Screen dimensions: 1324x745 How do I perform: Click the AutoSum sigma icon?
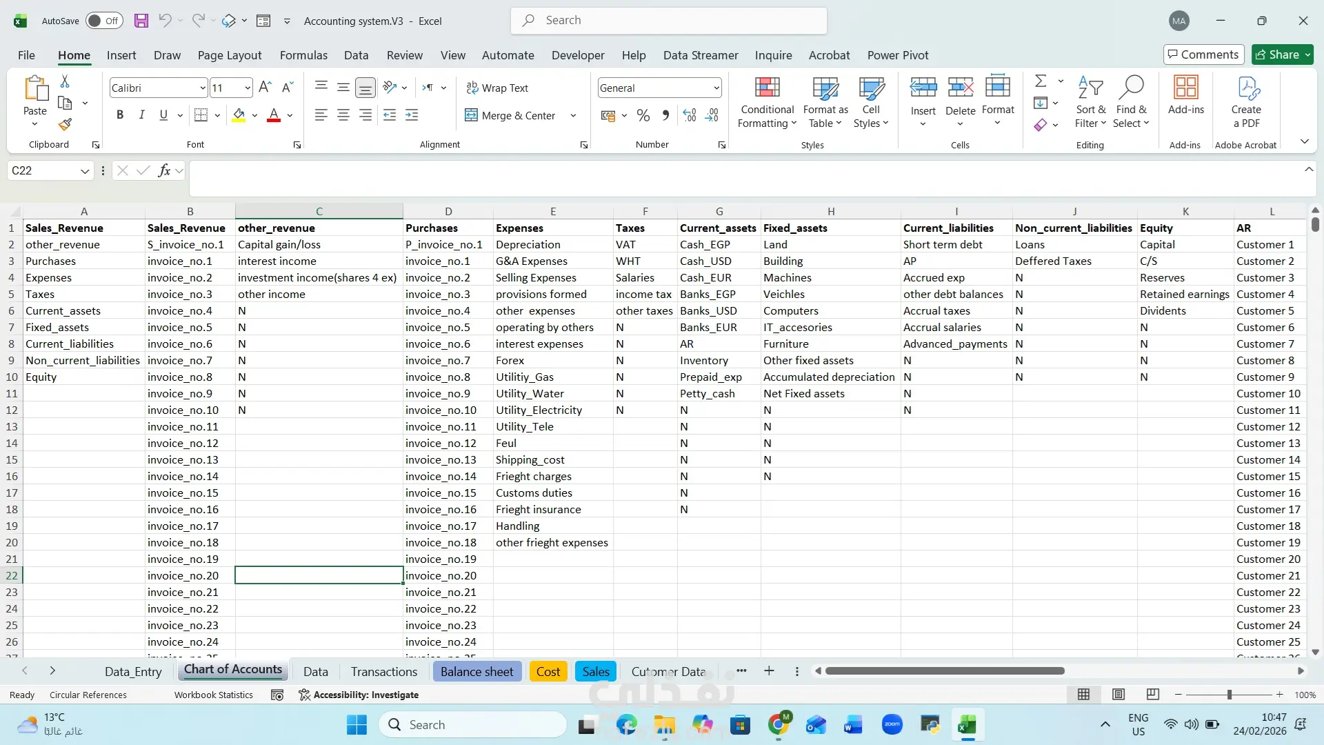click(1041, 81)
